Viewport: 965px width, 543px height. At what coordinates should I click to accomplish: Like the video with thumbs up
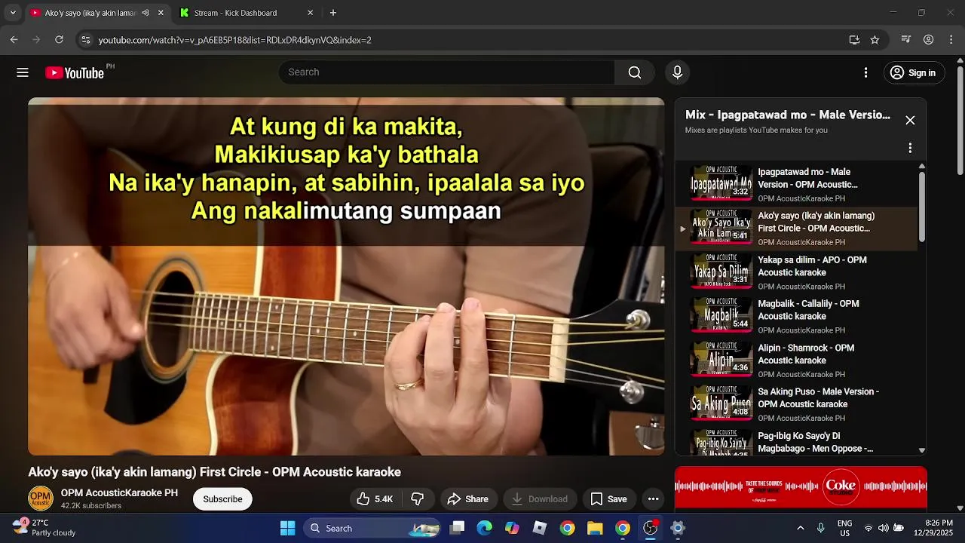375,499
